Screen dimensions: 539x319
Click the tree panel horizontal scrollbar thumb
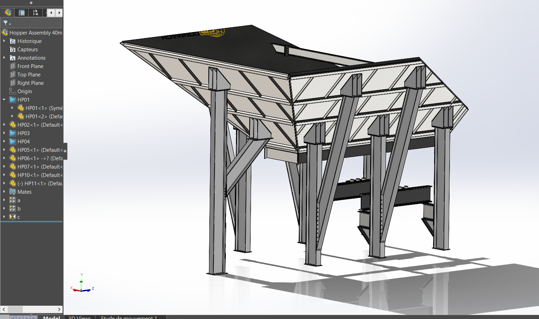[15, 309]
